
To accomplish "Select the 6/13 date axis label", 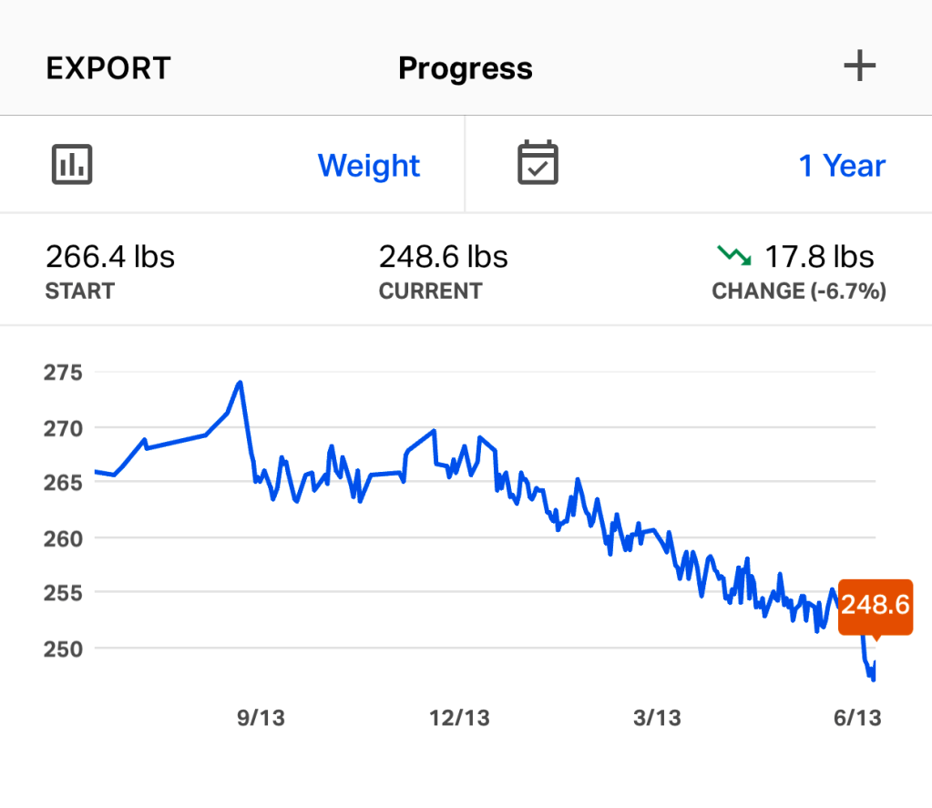I will [x=856, y=718].
